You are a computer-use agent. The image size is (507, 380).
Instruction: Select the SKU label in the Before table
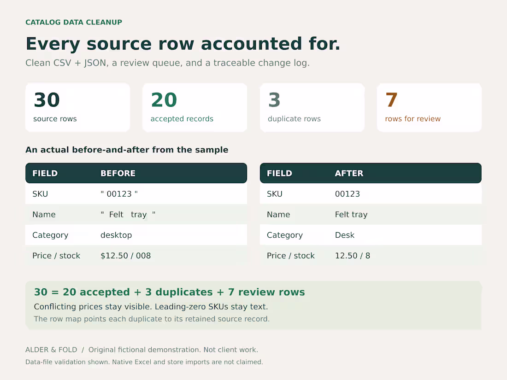(40, 194)
